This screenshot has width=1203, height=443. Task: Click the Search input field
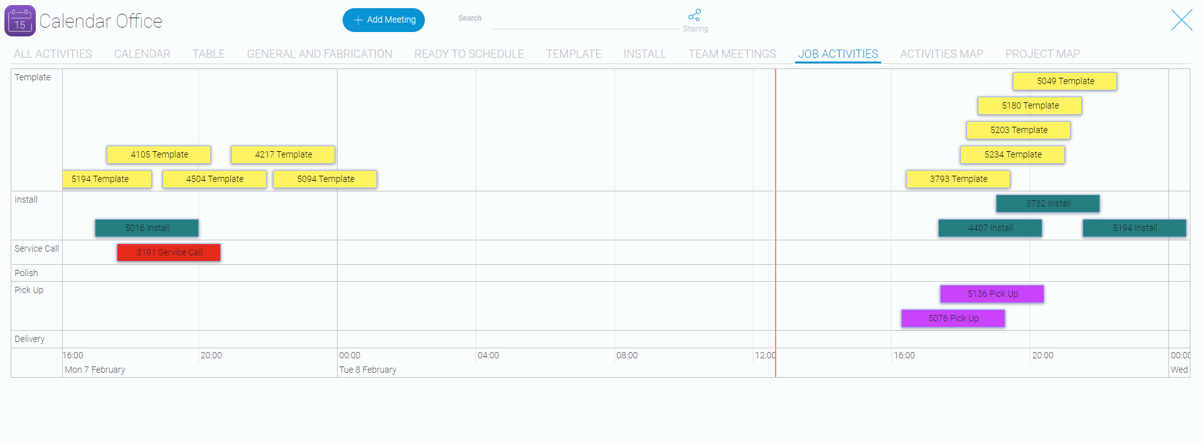584,21
